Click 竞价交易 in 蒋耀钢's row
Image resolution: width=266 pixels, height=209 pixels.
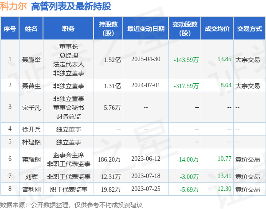coord(247,159)
